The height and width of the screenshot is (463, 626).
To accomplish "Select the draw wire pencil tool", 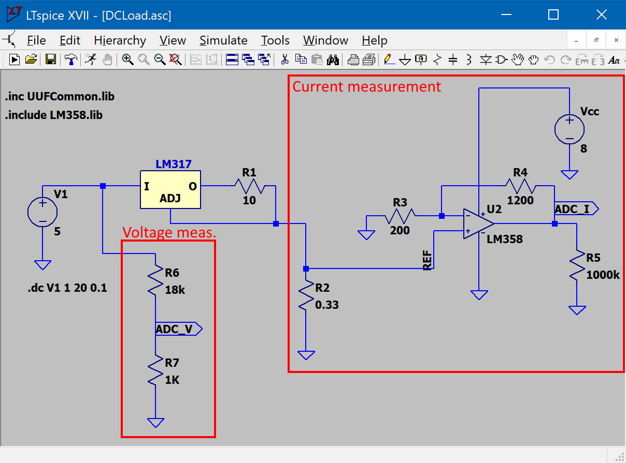I will click(x=390, y=59).
